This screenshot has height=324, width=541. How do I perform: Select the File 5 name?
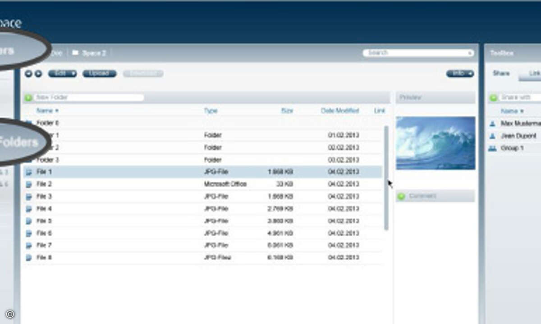tap(44, 221)
